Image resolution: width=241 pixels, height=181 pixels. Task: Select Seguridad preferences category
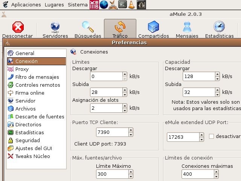point(37,140)
